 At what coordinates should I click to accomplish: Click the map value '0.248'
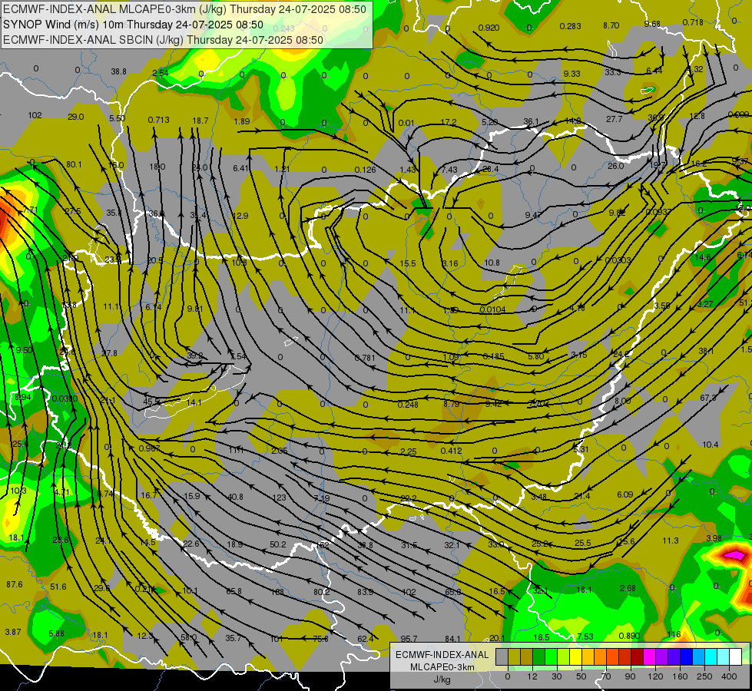coord(408,405)
